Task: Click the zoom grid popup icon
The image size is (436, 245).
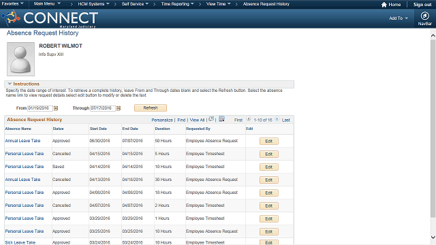Action: (x=211, y=119)
